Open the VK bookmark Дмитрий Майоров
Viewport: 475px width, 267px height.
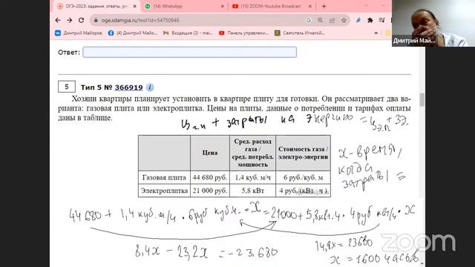[x=79, y=33]
